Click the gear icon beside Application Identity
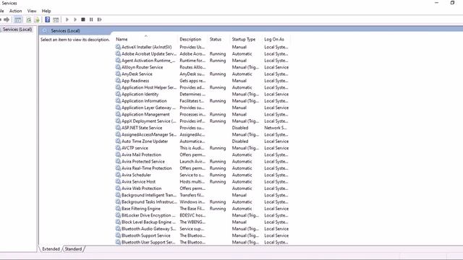Image resolution: width=463 pixels, height=260 pixels. [x=118, y=94]
